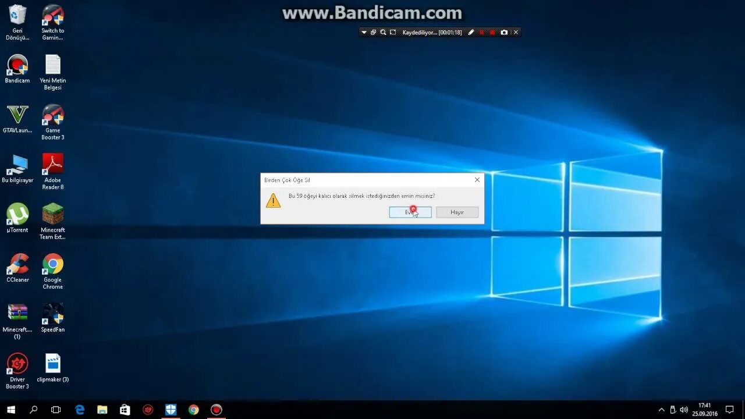Close the Bandicam recording toolbar
This screenshot has width=745, height=419.
(x=516, y=33)
